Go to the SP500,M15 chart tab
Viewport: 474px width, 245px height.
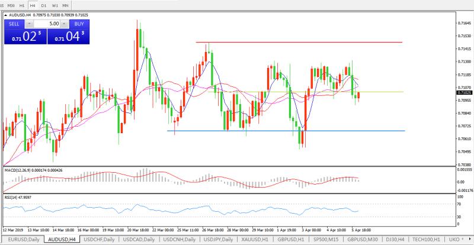326,239
